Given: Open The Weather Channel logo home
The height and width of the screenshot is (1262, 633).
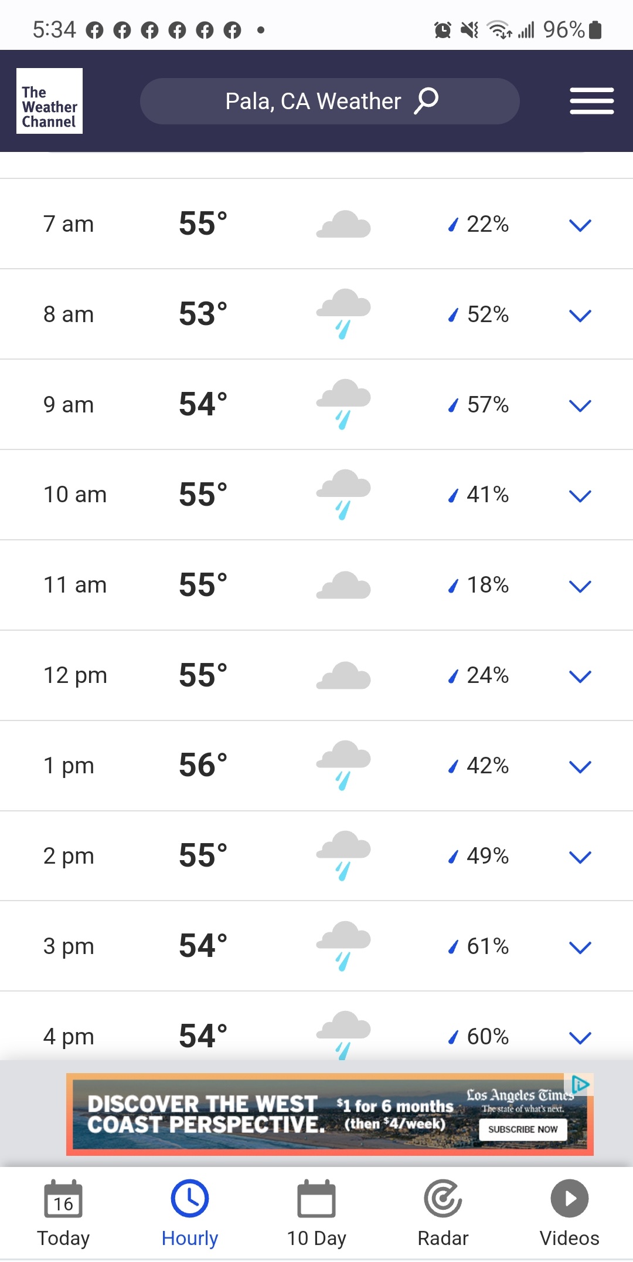Looking at the screenshot, I should (x=49, y=101).
